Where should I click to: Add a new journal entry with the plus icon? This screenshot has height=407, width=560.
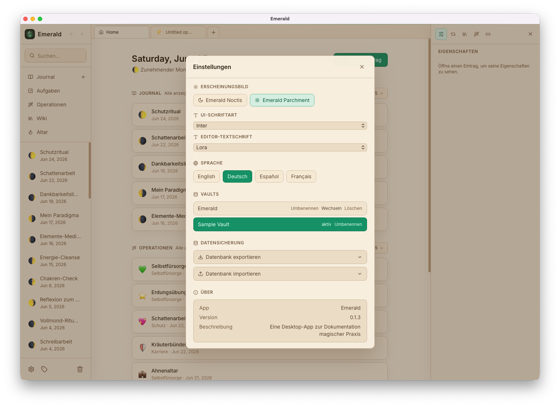click(x=83, y=77)
